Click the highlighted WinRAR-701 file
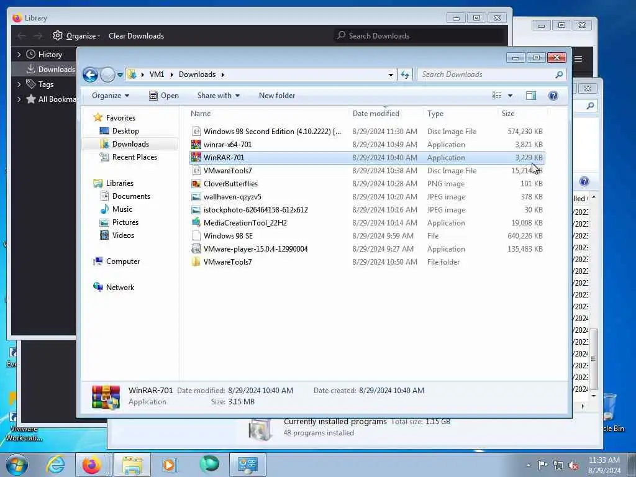The image size is (636, 477). coord(367,157)
